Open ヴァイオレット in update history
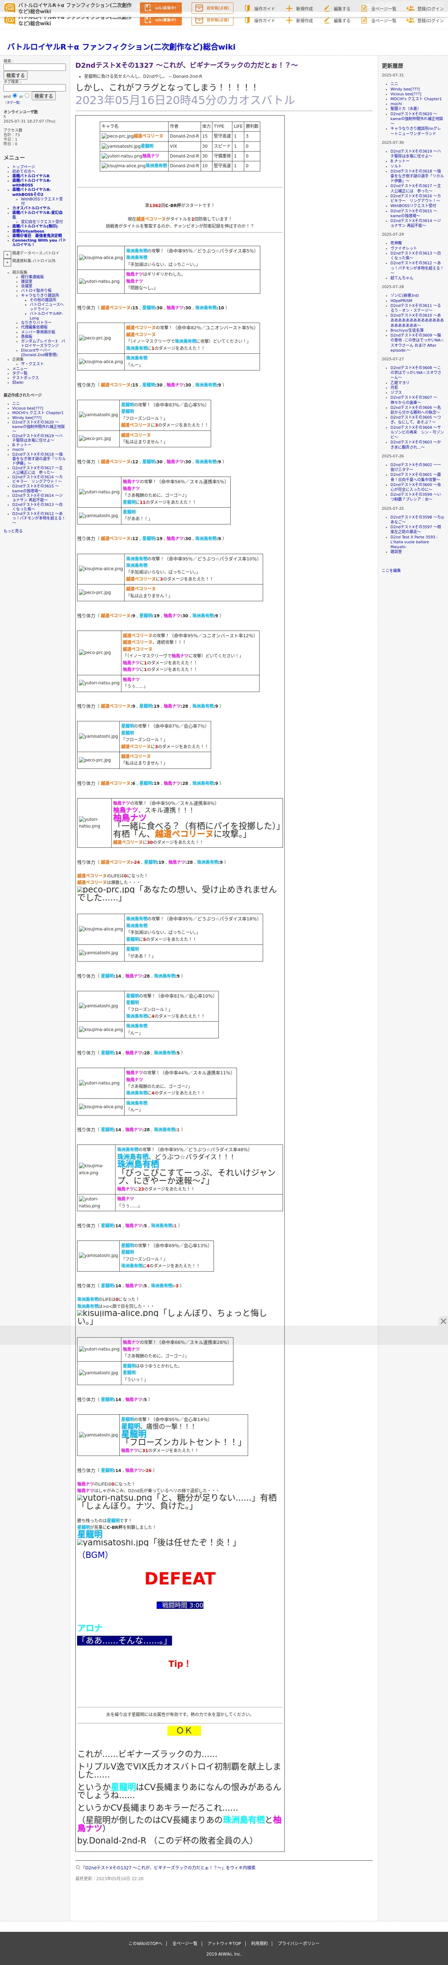 point(403,248)
